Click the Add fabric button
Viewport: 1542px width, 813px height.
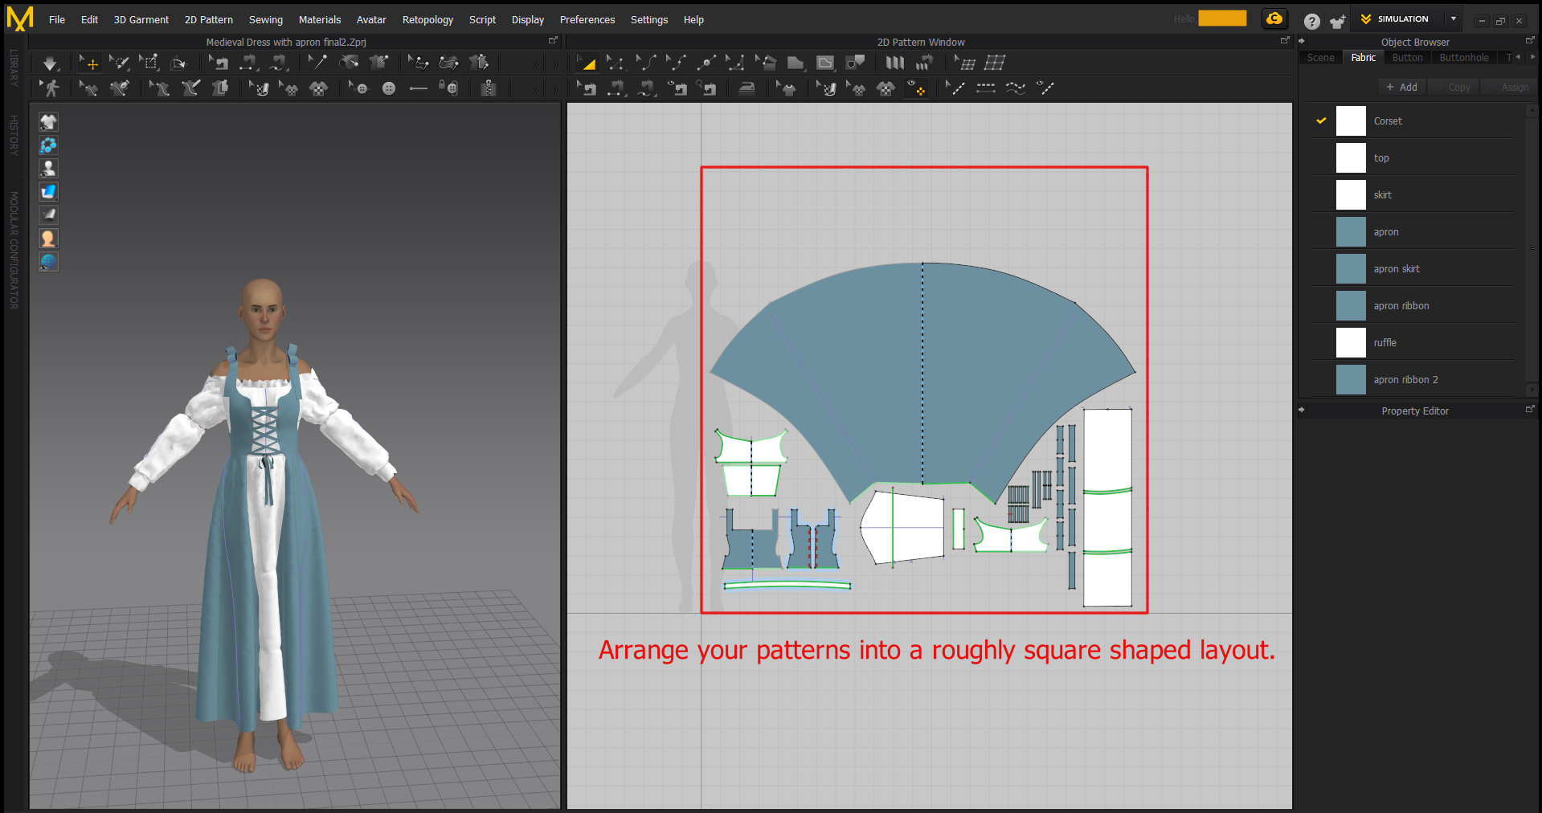pyautogui.click(x=1401, y=87)
